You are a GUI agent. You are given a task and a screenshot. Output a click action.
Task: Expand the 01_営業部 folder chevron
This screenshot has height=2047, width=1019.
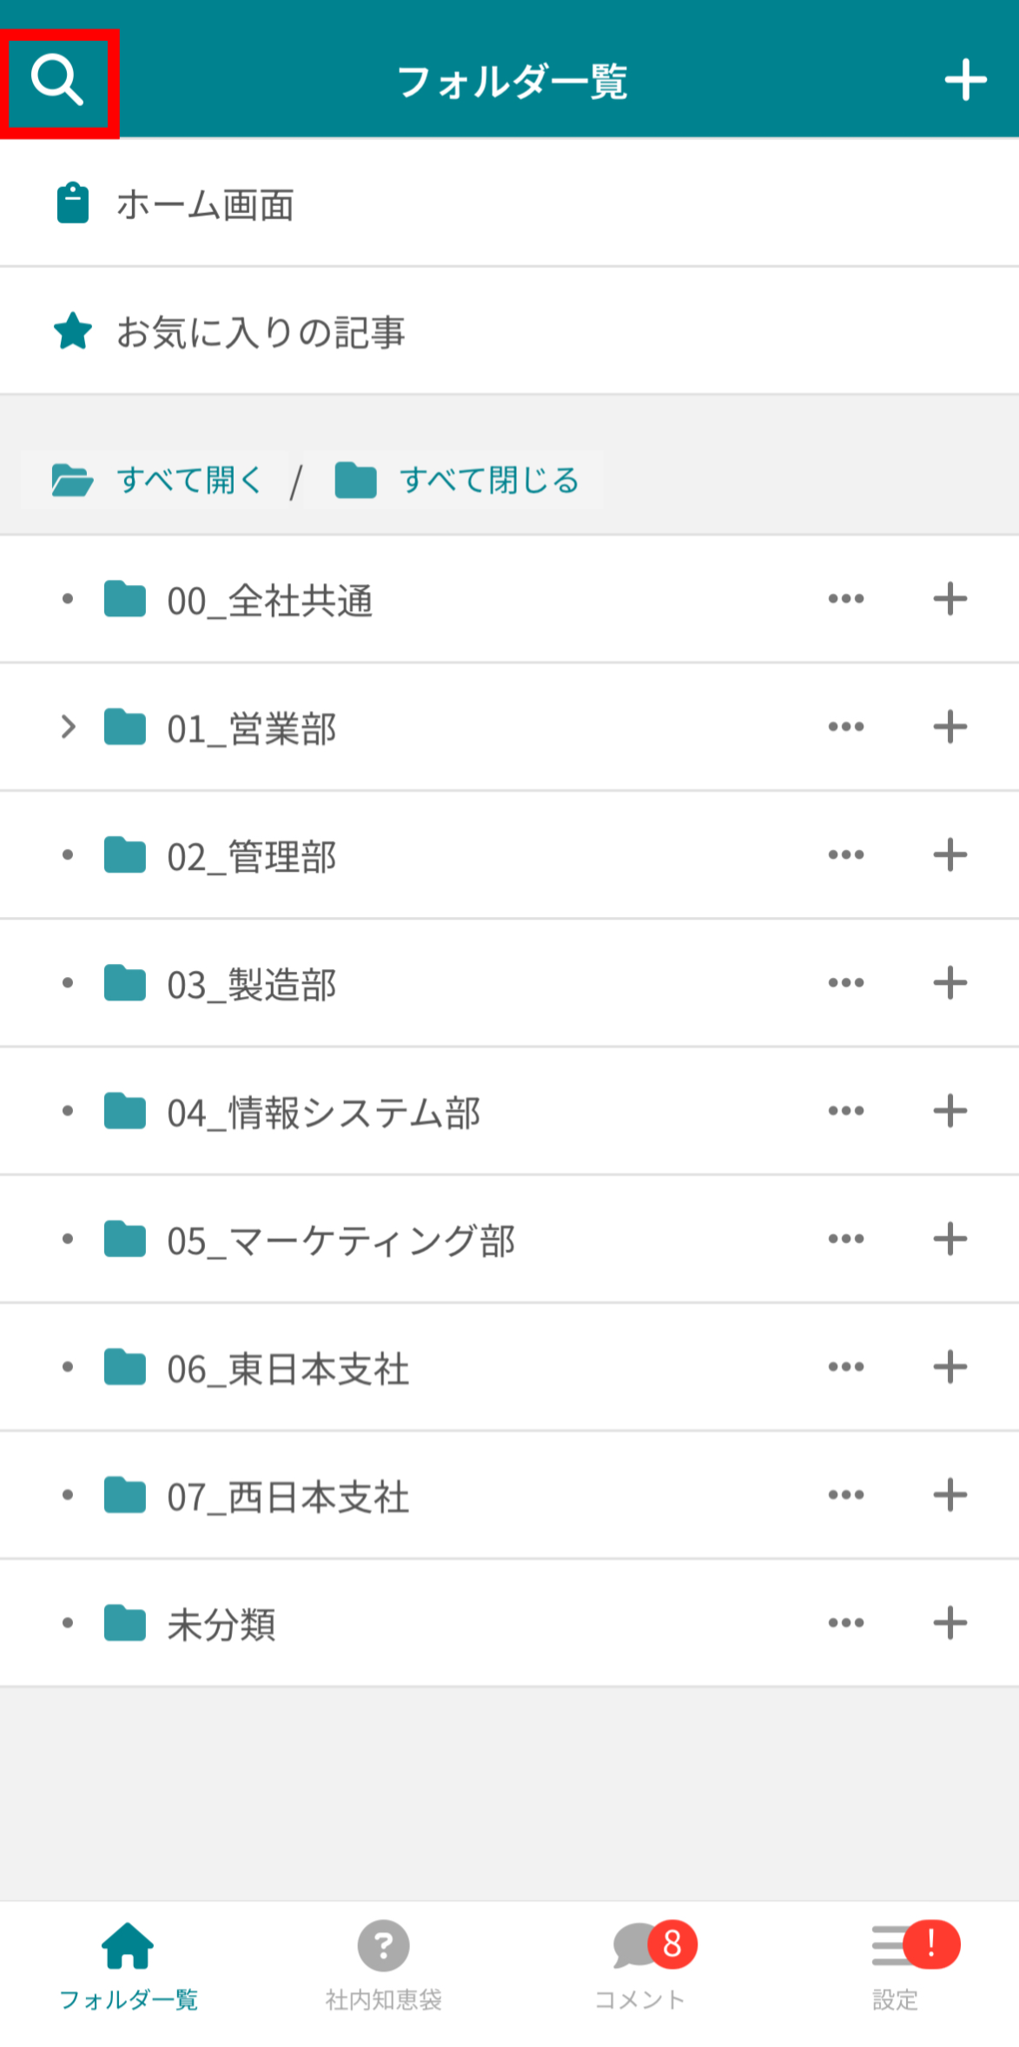coord(69,727)
